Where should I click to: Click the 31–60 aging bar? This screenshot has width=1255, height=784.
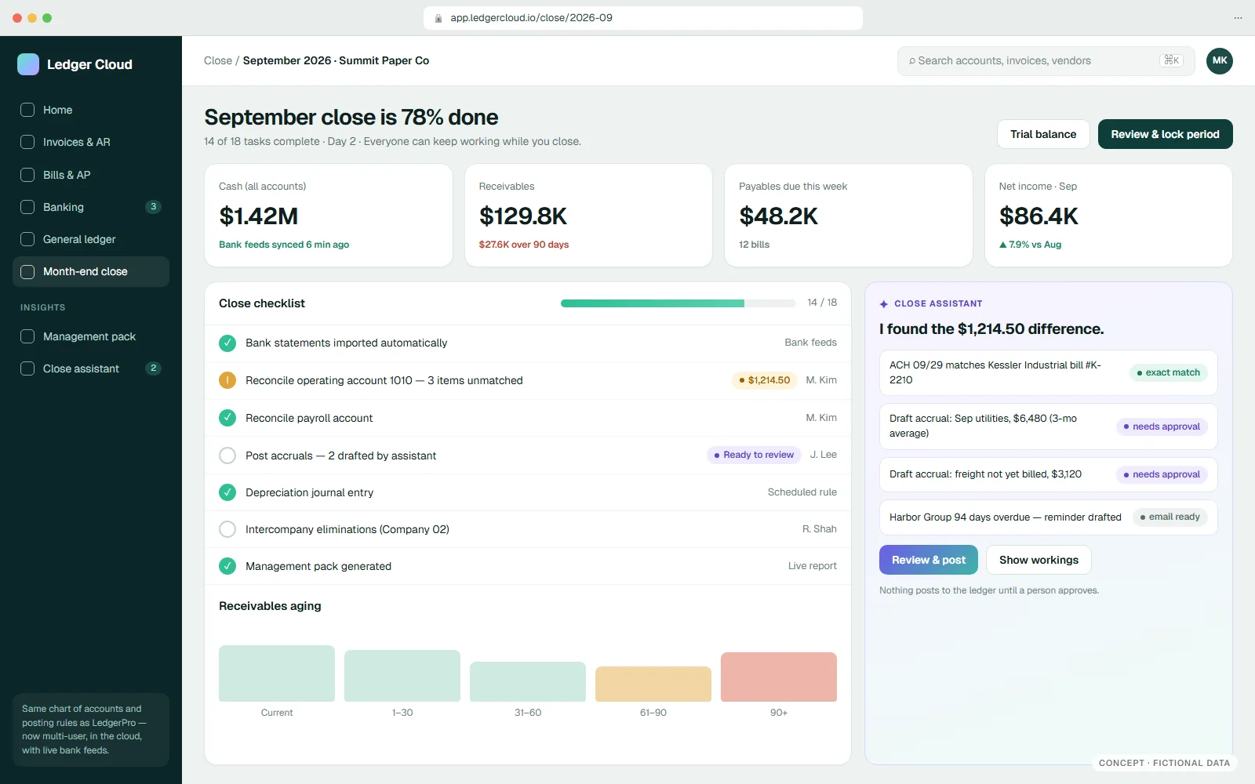528,681
